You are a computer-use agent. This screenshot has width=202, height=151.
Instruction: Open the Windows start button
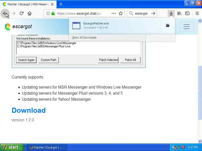click(x=12, y=147)
